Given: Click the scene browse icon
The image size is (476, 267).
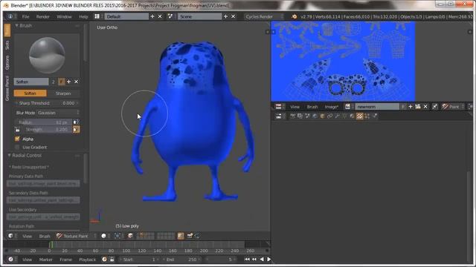Looking at the screenshot, I should coord(170,16).
